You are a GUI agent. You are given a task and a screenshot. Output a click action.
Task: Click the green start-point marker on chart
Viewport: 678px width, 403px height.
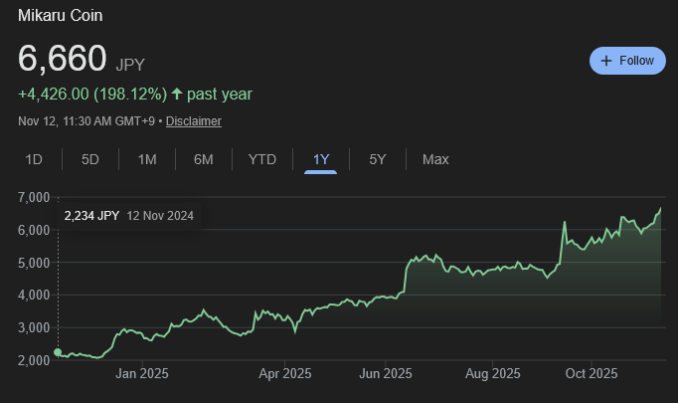click(x=58, y=352)
